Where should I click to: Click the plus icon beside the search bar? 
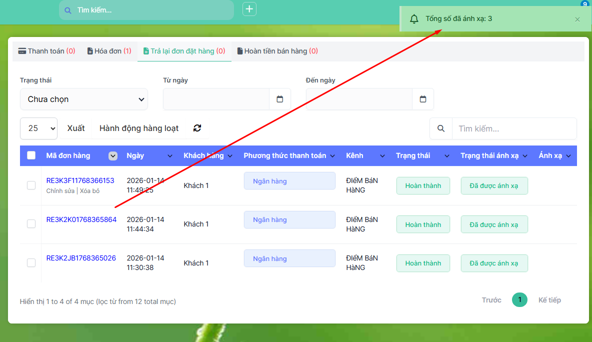click(x=249, y=9)
